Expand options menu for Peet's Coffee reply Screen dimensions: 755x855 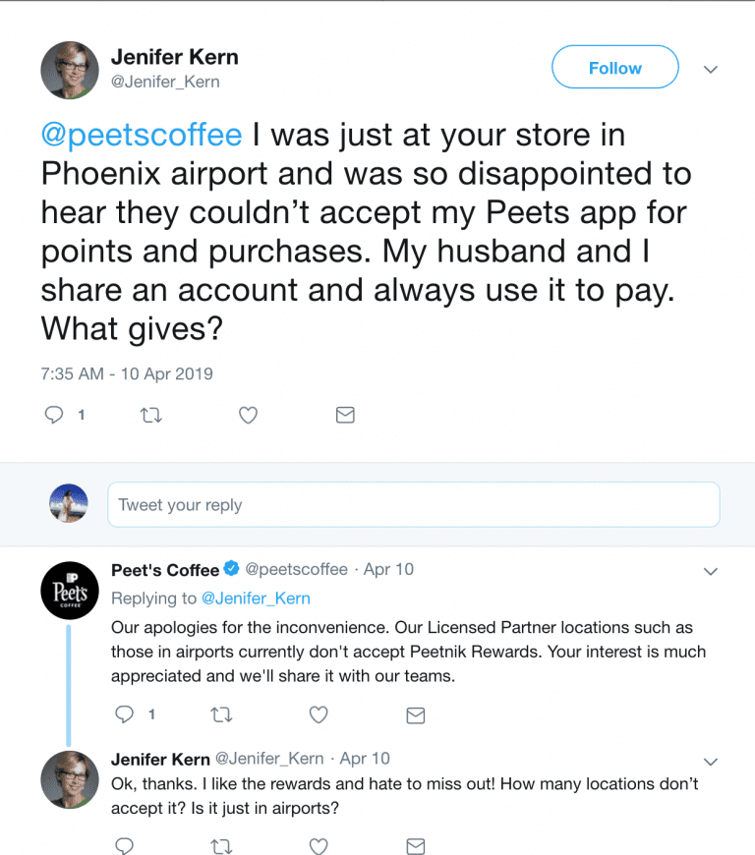tap(711, 571)
